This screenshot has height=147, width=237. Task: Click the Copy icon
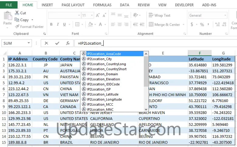(17, 20)
